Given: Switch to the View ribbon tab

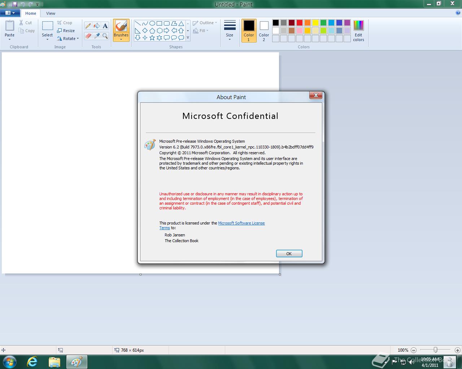Looking at the screenshot, I should coord(51,13).
